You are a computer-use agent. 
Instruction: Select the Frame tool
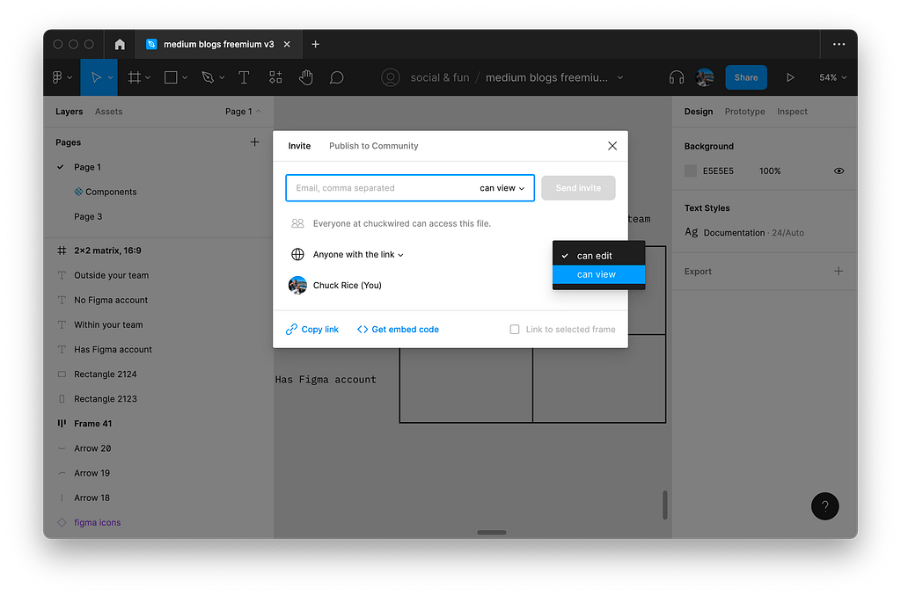(x=135, y=77)
